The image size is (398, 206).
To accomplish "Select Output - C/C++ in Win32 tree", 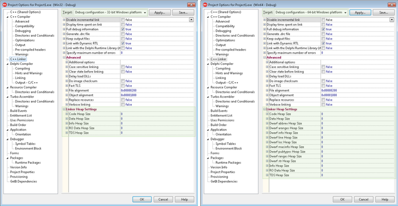I will [x=26, y=82].
